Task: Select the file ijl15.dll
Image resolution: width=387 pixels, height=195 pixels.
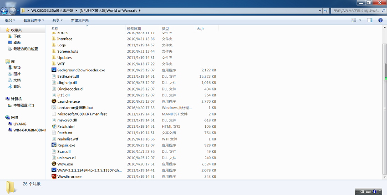Action: (63, 95)
